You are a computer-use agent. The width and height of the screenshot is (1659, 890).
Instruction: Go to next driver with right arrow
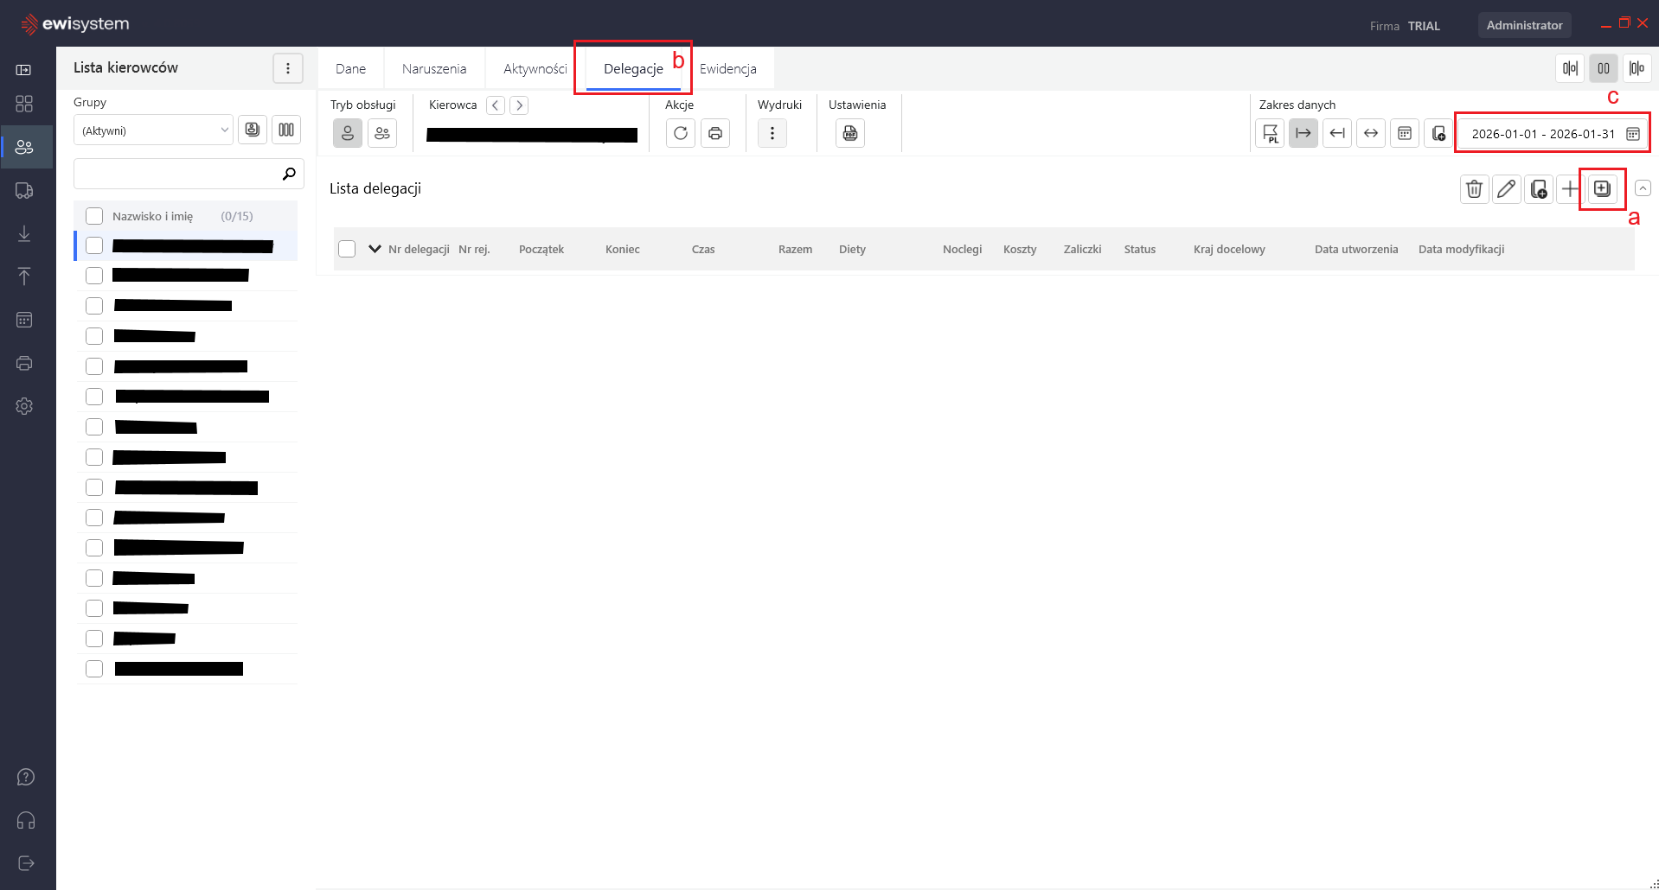[519, 105]
